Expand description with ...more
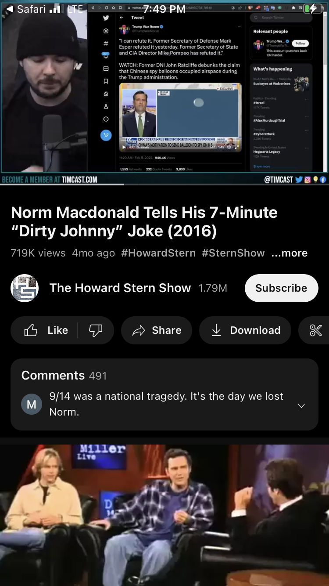Screen dimensions: 329x586 290,253
